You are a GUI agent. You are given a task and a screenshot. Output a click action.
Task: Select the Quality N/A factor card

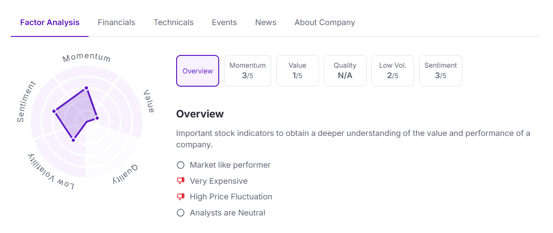pyautogui.click(x=345, y=71)
